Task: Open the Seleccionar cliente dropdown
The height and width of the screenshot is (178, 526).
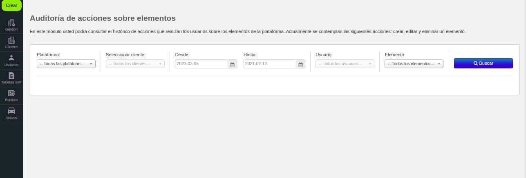Action: [x=135, y=64]
